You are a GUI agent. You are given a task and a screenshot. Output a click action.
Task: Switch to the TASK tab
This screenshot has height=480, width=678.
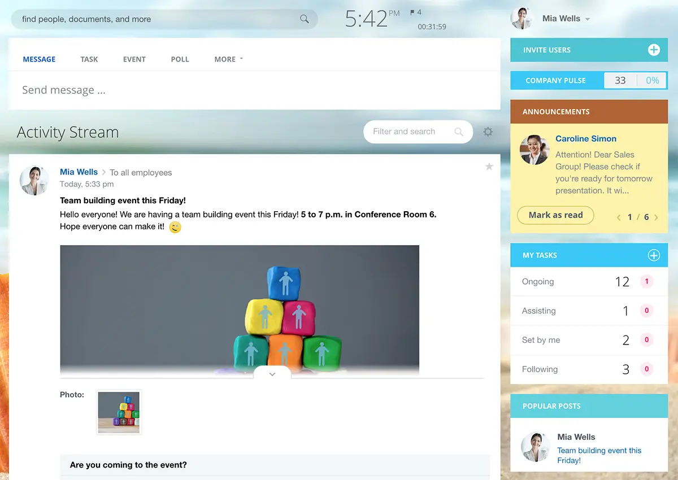coord(89,59)
